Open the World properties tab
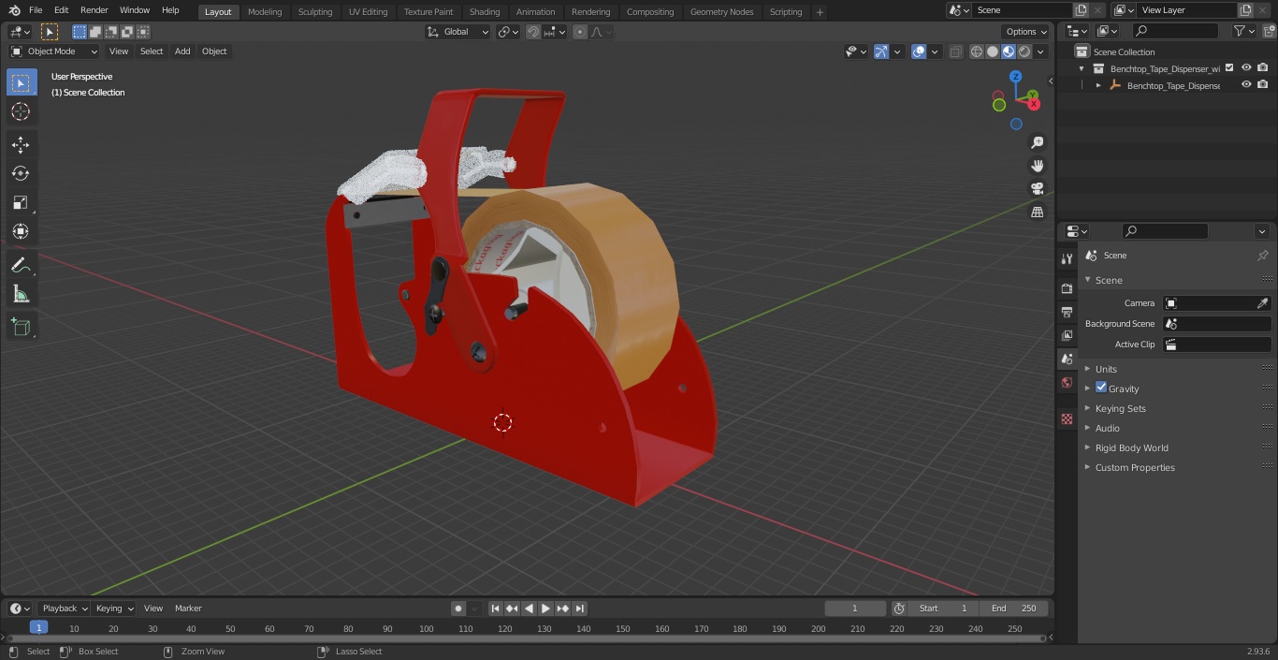This screenshot has width=1278, height=660. pyautogui.click(x=1067, y=383)
